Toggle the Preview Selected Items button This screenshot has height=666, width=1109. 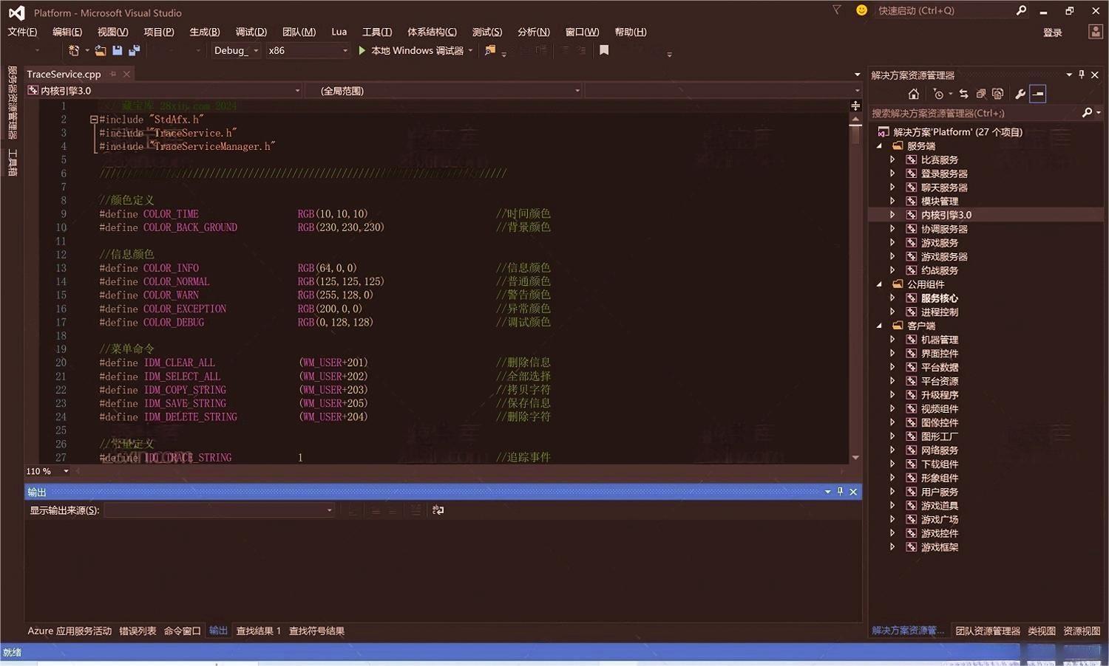1038,94
